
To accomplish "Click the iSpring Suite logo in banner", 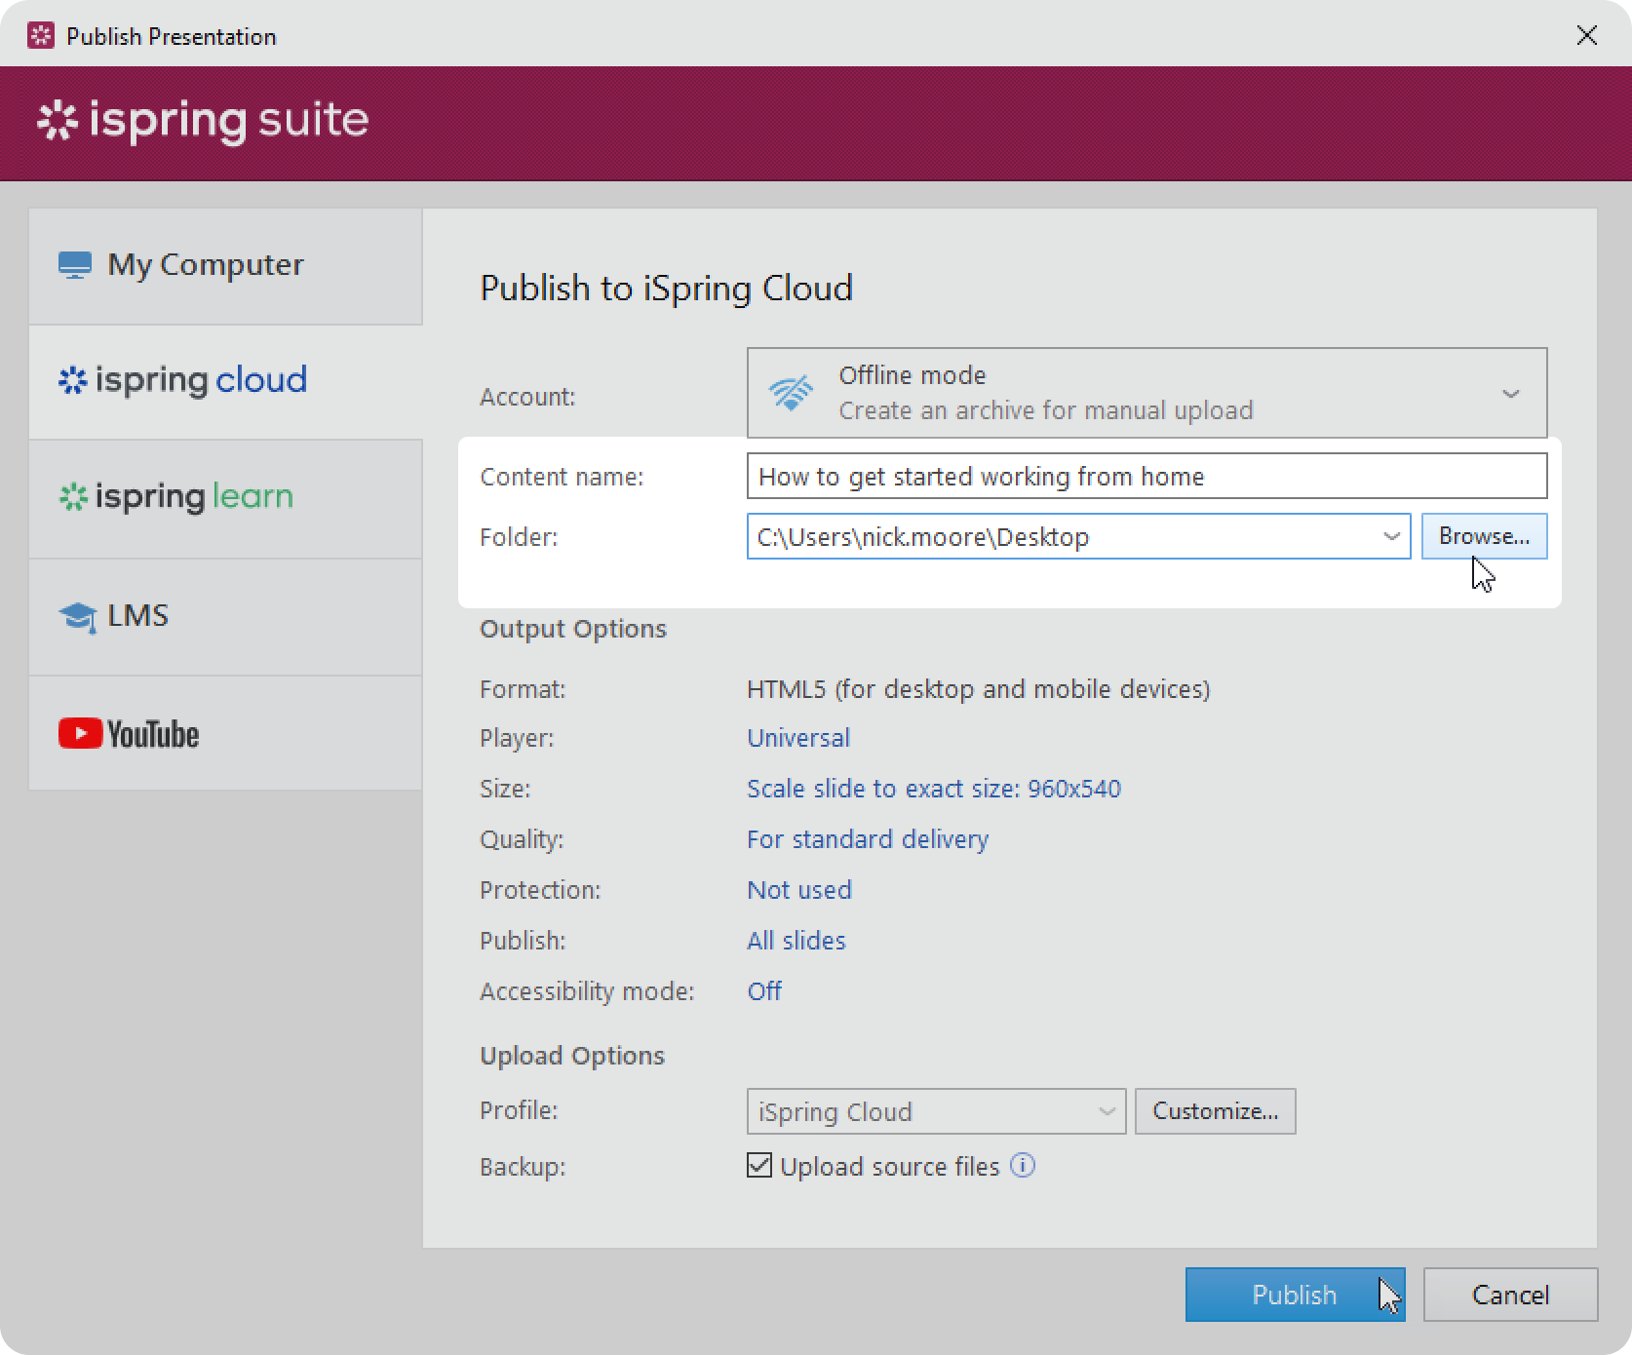I will pyautogui.click(x=203, y=121).
